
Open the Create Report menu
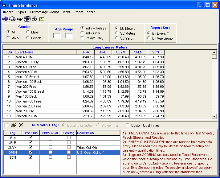pyautogui.click(x=84, y=12)
